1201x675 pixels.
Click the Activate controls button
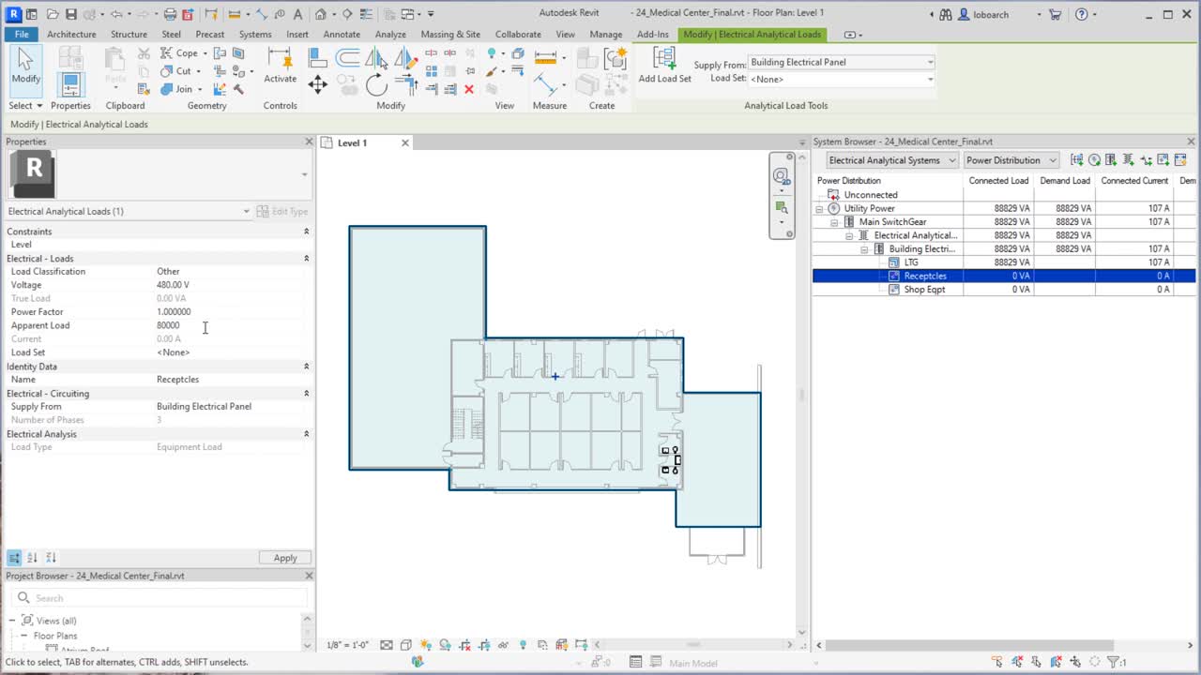point(280,66)
